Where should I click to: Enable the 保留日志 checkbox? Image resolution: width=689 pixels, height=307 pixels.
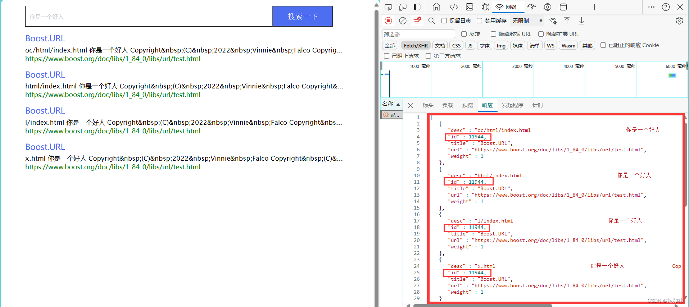444,21
